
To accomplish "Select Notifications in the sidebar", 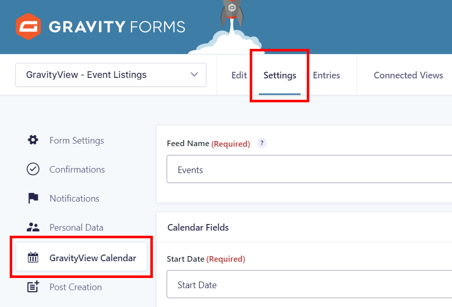I will pyautogui.click(x=74, y=198).
